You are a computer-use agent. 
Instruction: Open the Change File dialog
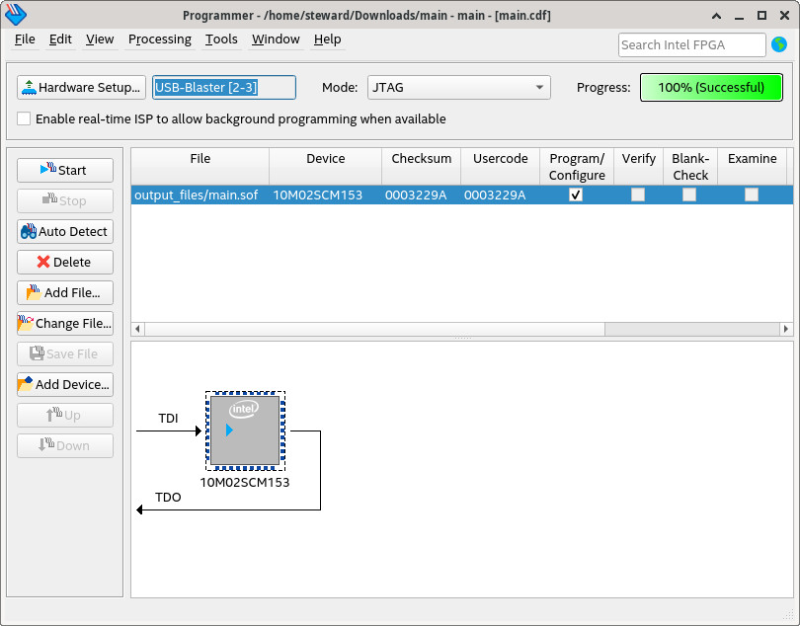tap(65, 323)
